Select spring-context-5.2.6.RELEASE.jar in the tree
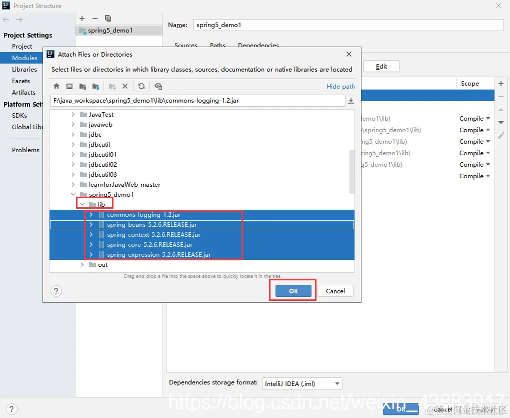The height and width of the screenshot is (418, 510). point(201,235)
